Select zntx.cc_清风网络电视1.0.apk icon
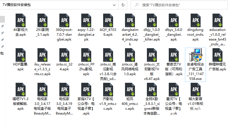Viewport: 231px width, 129px height. 130,55
